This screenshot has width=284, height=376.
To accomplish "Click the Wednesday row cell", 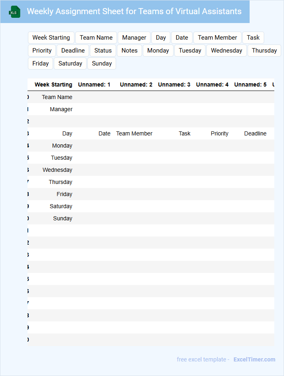I will [57, 170].
